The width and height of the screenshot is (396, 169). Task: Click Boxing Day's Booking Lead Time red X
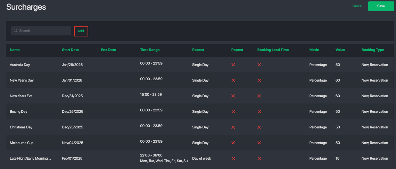259,111
